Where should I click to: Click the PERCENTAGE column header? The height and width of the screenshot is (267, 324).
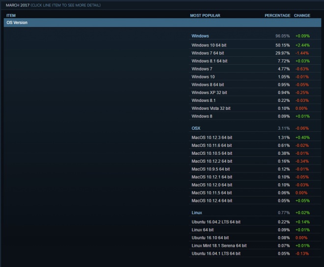tap(277, 16)
